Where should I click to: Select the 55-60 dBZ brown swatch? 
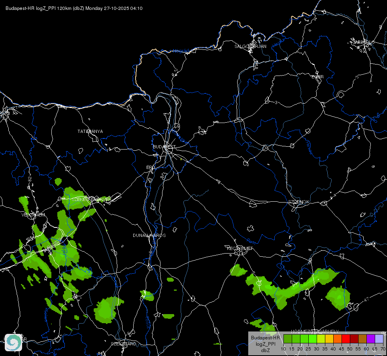362,339
